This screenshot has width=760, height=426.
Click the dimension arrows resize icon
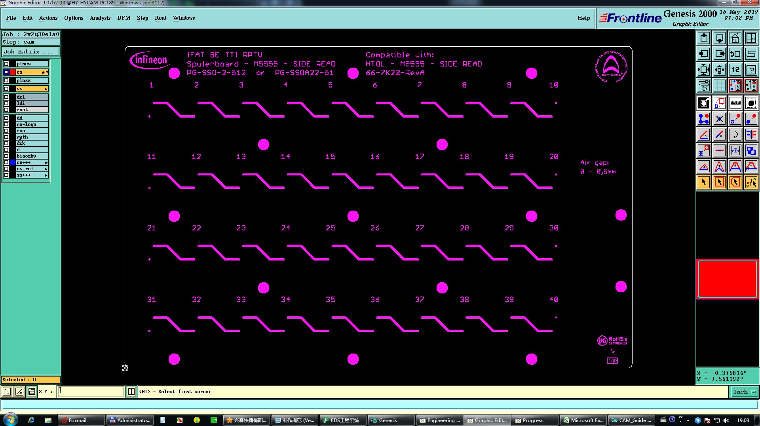coord(735,150)
